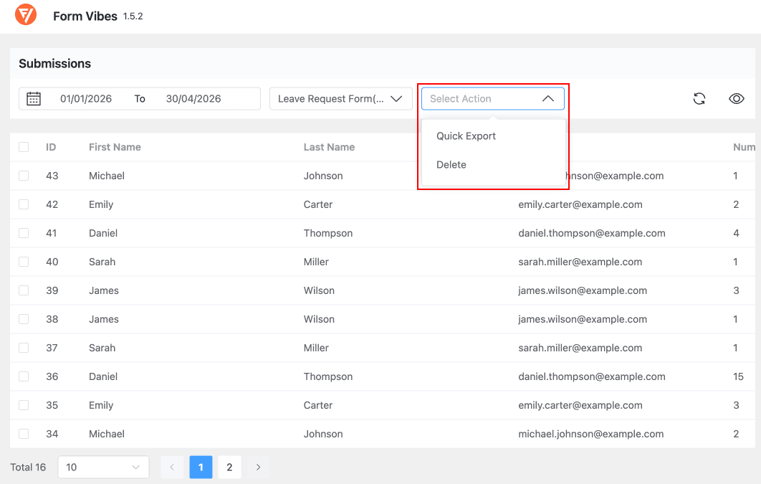Click the last name Wilson in row 38
Screen dimensions: 761x484
(x=319, y=319)
